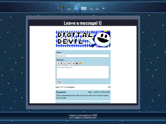Open the font face picker

point(69,63)
